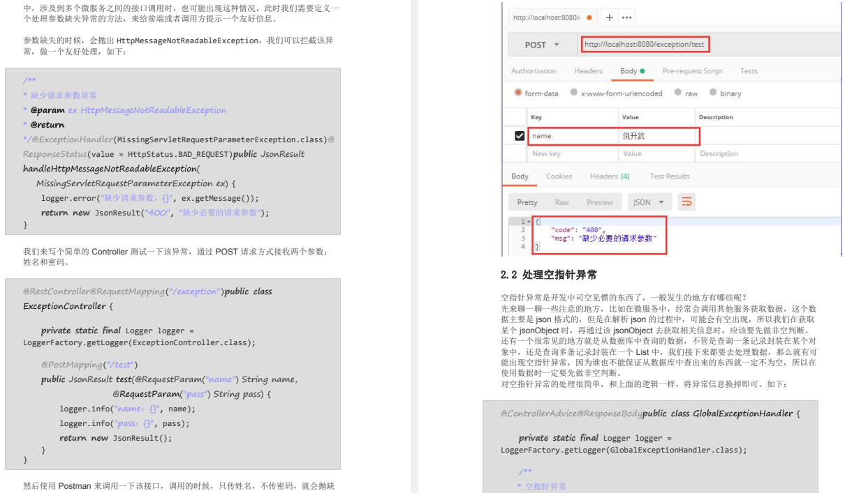Uncheck the name parameter row checkbox
The width and height of the screenshot is (845, 493).
pyautogui.click(x=520, y=136)
